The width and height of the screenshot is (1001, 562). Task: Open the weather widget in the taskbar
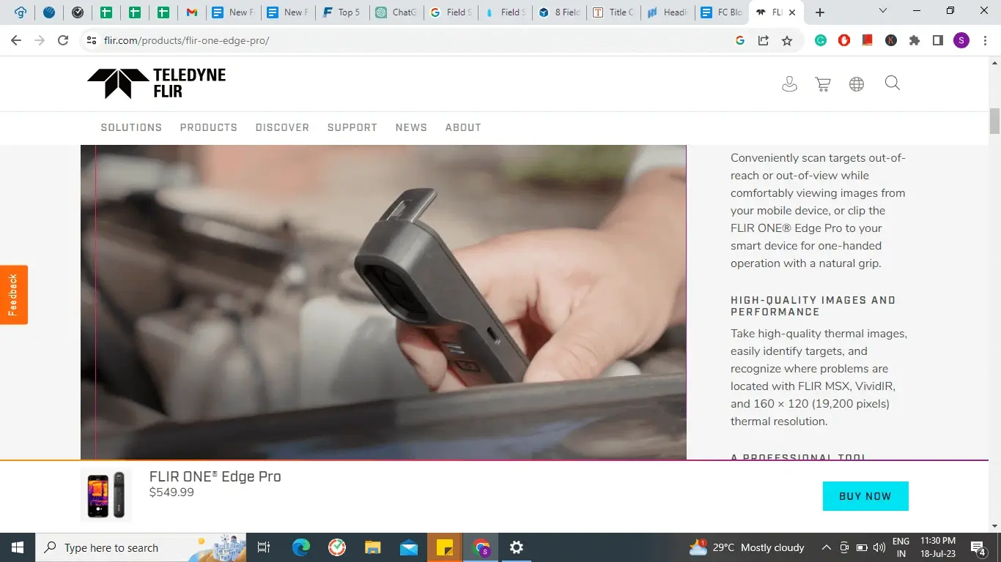[x=739, y=547]
